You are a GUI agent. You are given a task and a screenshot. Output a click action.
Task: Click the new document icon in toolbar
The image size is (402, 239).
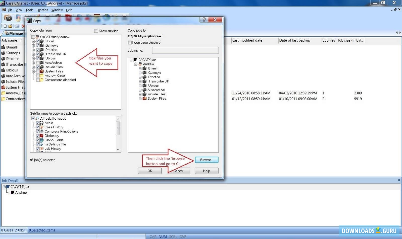click(x=5, y=26)
